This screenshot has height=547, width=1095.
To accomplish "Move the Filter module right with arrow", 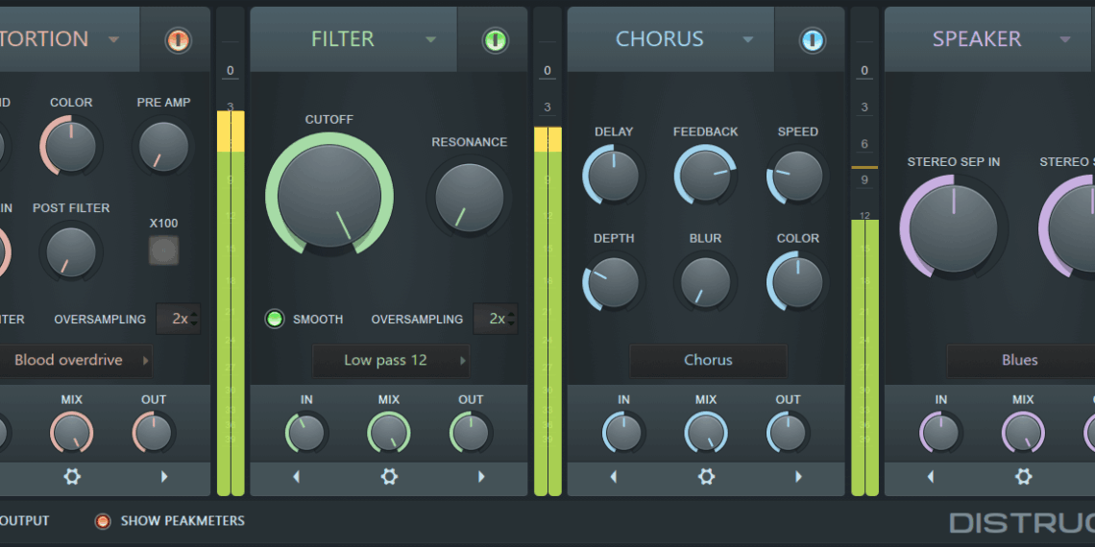I will click(x=481, y=477).
